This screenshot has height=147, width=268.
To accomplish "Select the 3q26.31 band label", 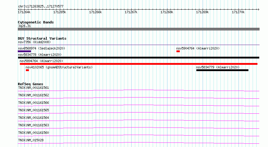I will click(x=24, y=26).
